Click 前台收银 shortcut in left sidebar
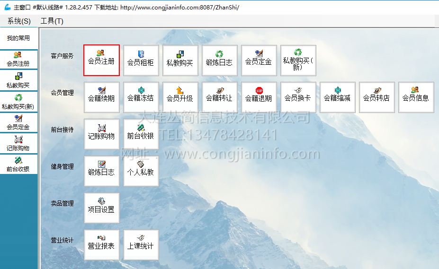This screenshot has height=269, width=439. point(18,165)
